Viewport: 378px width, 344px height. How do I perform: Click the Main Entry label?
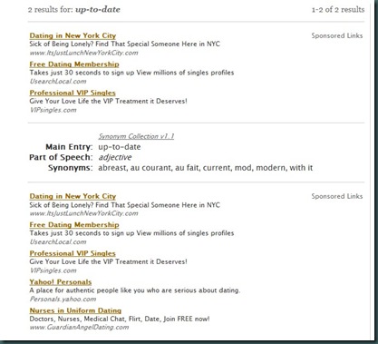(x=69, y=147)
